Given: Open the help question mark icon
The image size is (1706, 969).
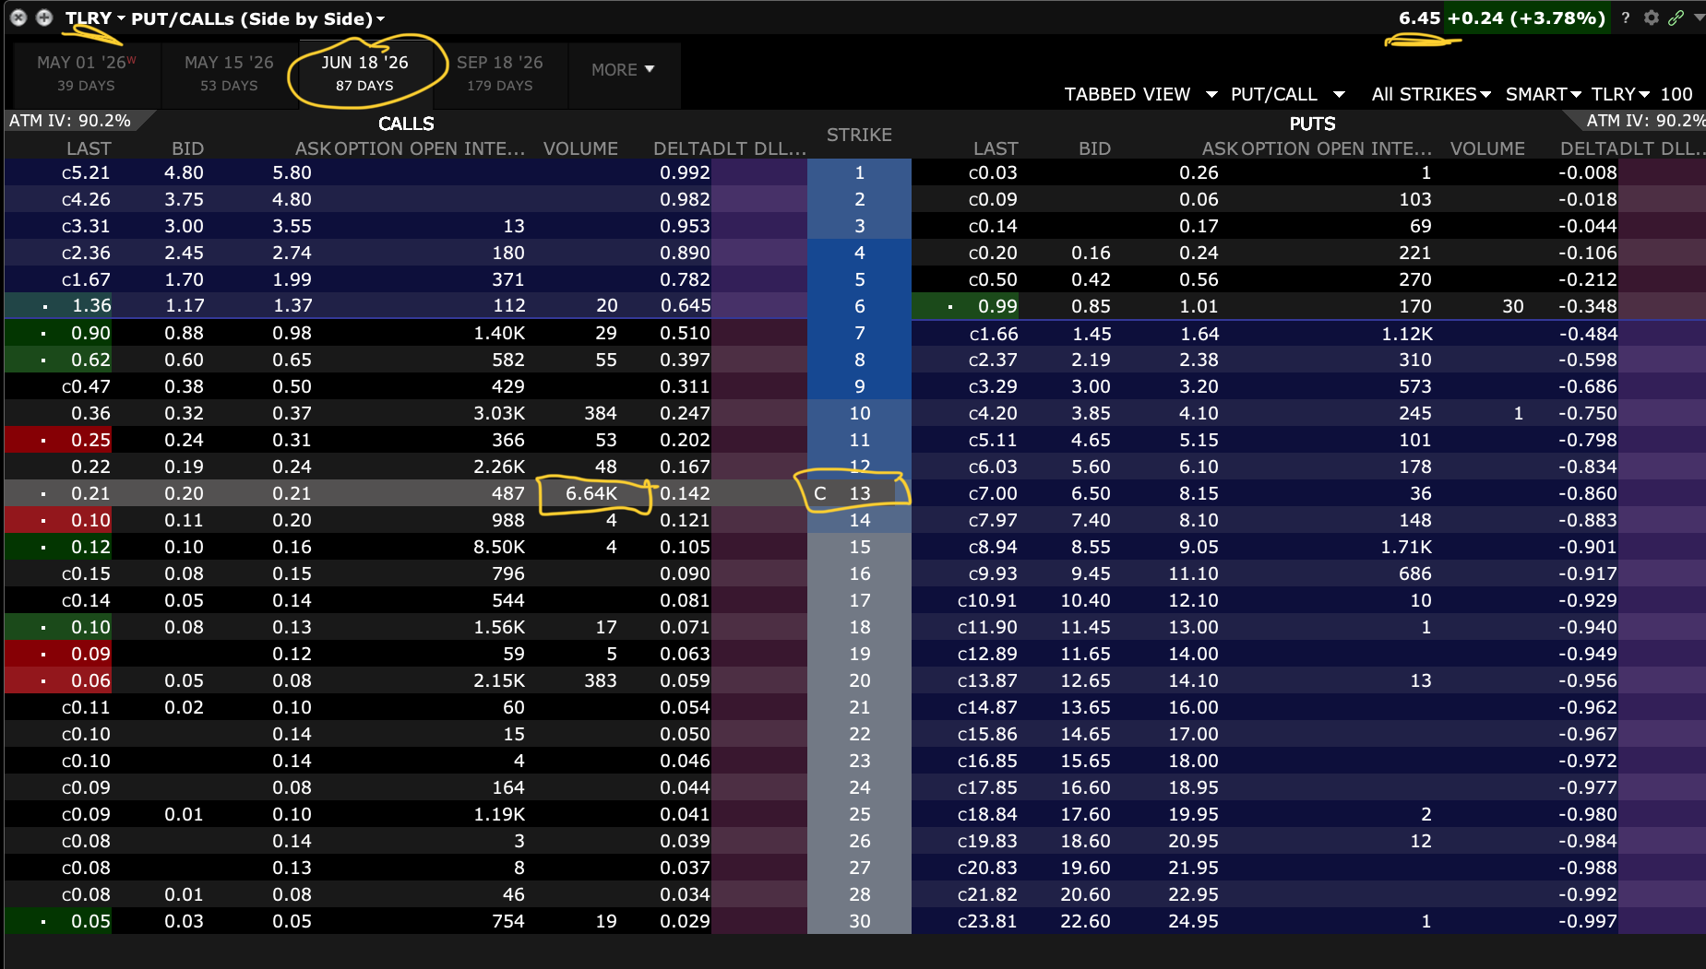Looking at the screenshot, I should 1626,18.
